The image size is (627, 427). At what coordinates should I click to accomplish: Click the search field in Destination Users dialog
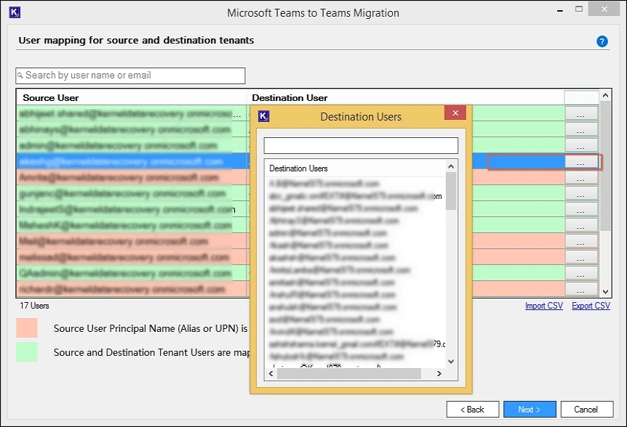click(x=361, y=146)
